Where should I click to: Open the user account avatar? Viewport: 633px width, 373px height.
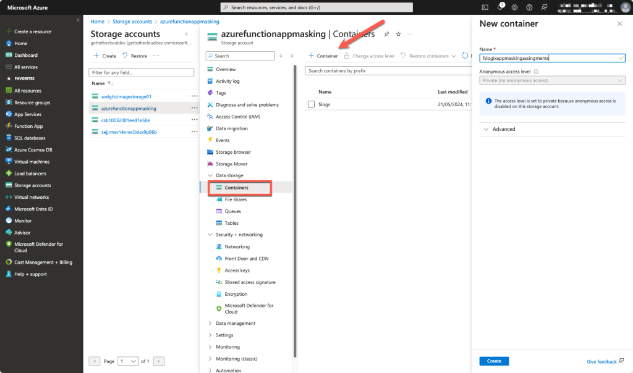pos(625,7)
